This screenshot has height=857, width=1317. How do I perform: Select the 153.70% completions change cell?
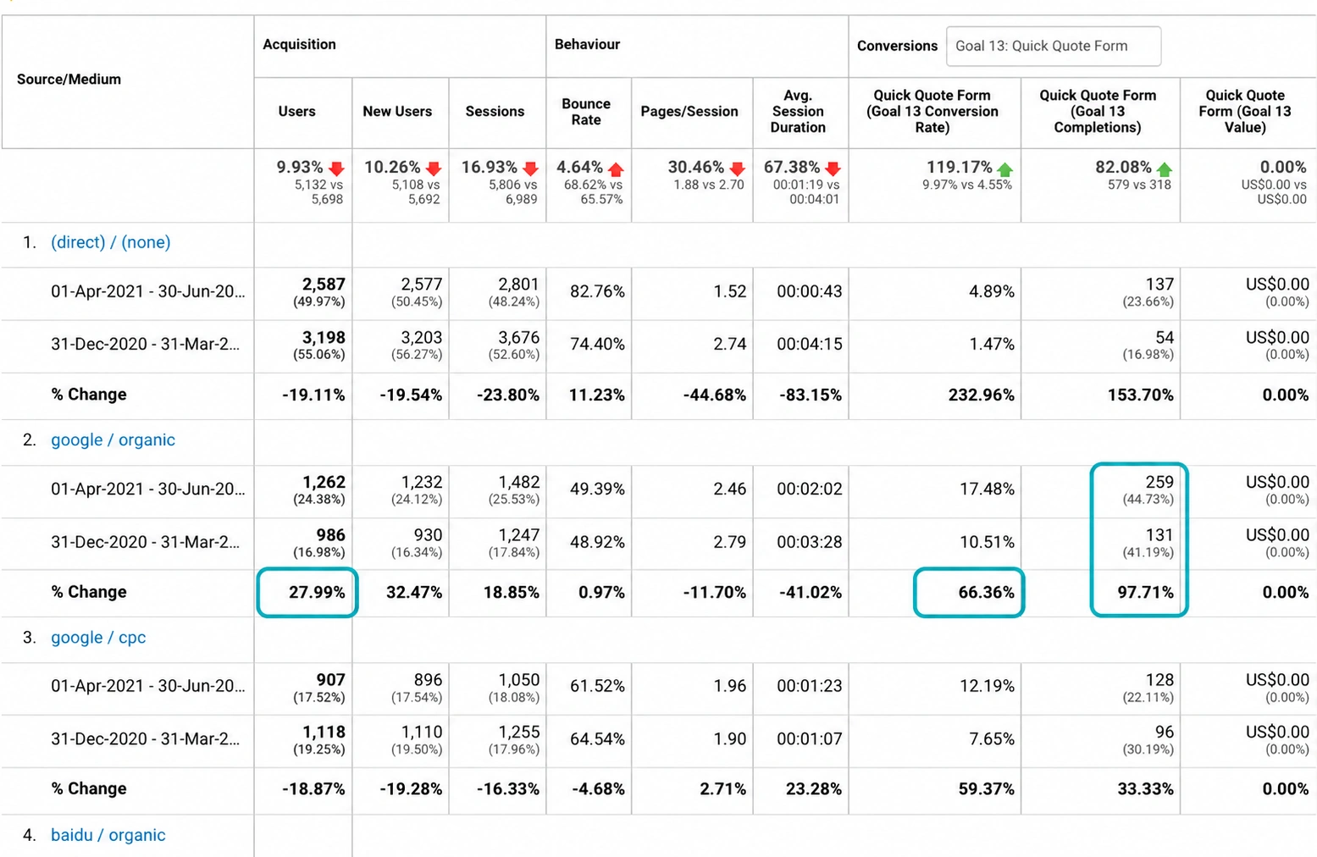1100,395
